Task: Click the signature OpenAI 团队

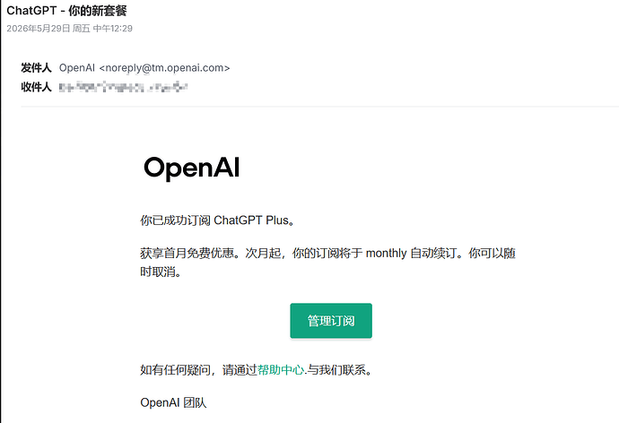Action: [173, 402]
